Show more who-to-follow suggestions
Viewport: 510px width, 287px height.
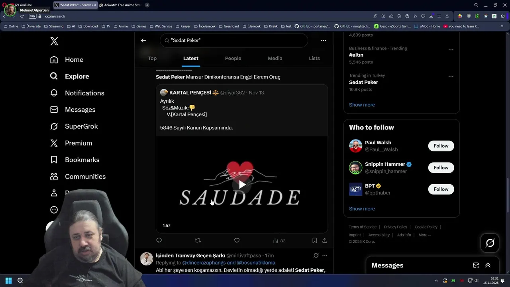point(362,208)
